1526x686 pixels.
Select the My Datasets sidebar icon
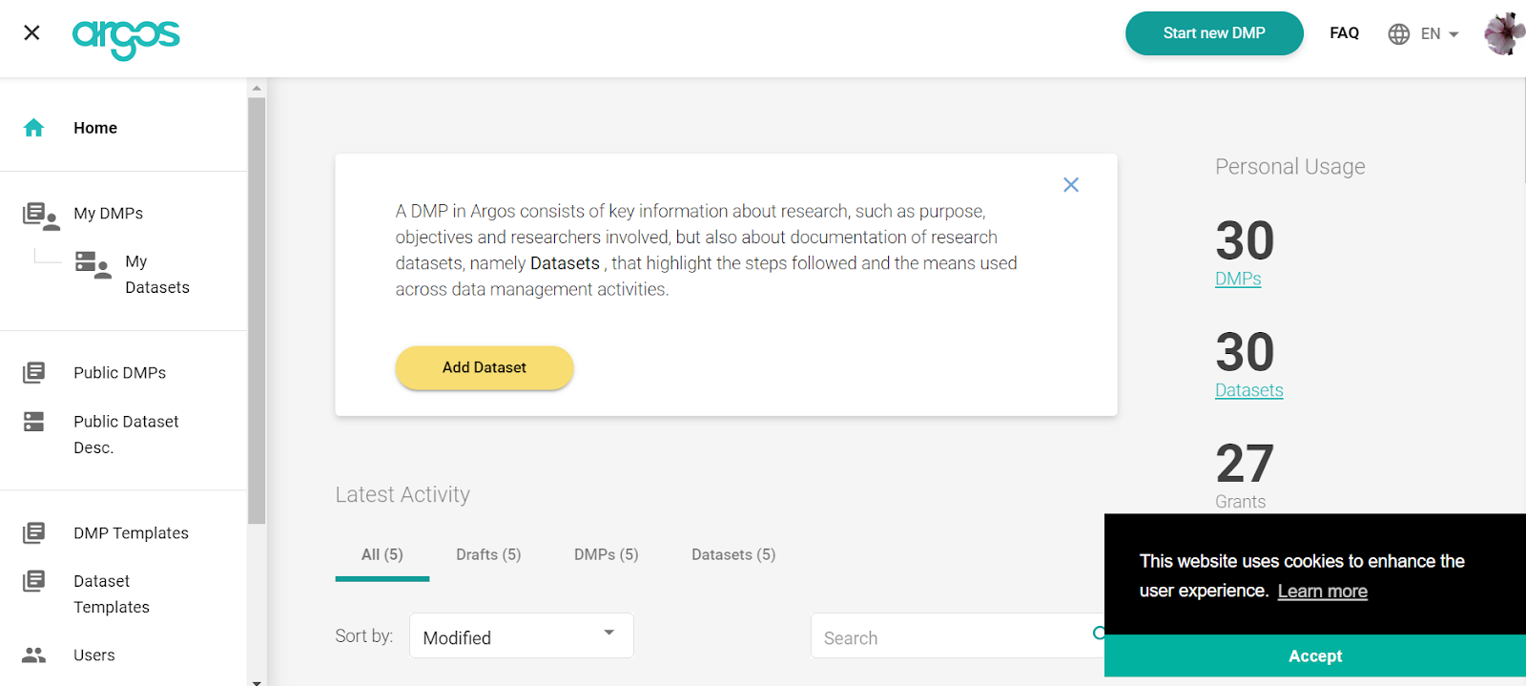(x=93, y=264)
